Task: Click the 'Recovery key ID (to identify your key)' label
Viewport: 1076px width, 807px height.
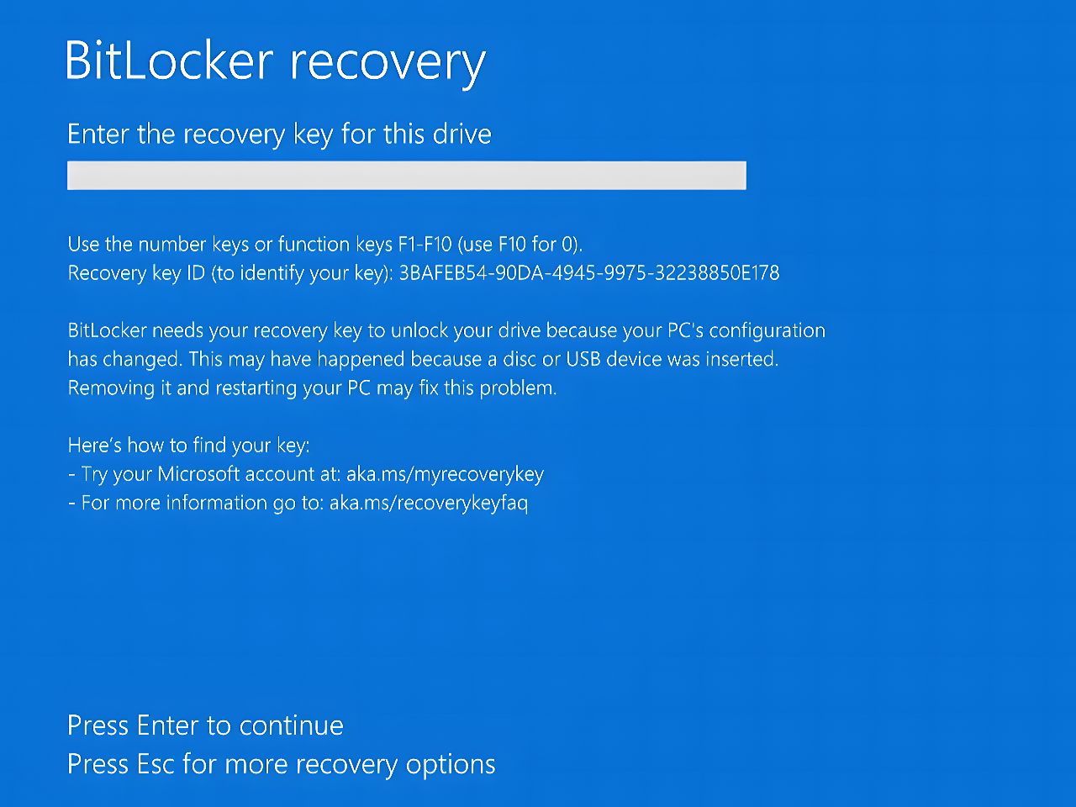Action: point(229,273)
